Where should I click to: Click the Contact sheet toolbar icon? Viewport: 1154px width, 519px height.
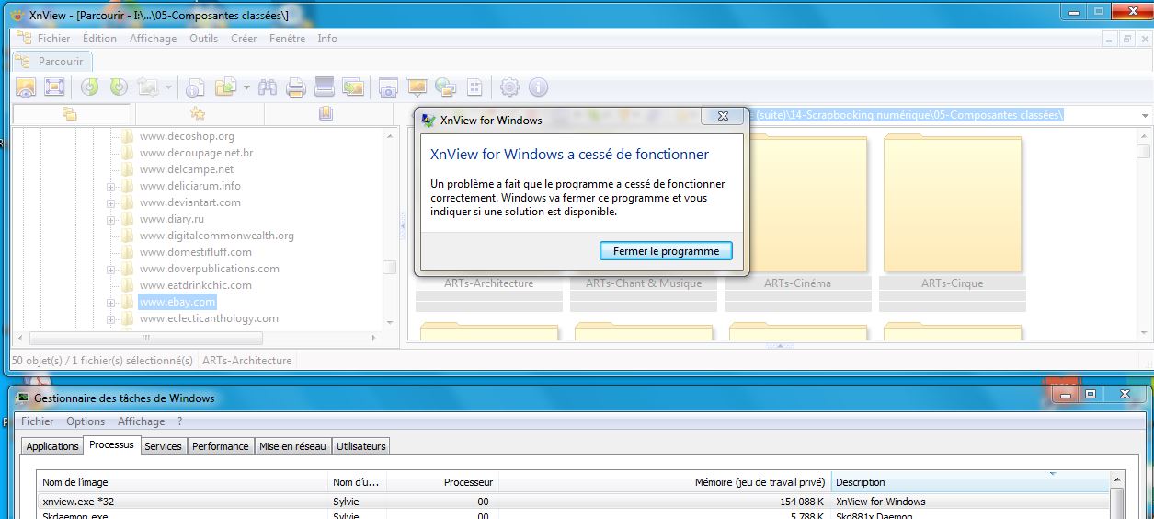pos(474,87)
